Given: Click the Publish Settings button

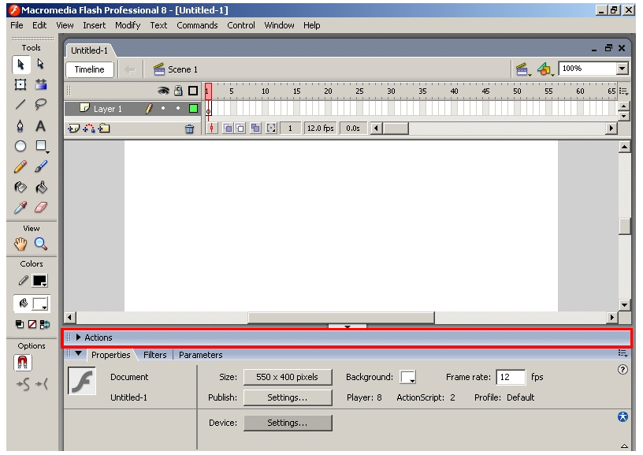Looking at the screenshot, I should [288, 397].
